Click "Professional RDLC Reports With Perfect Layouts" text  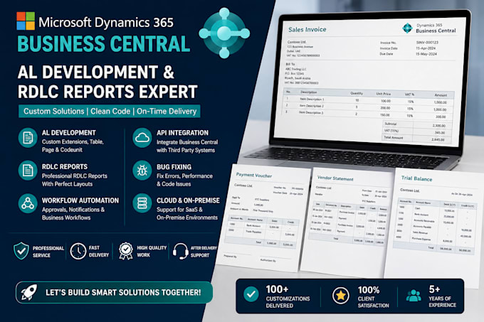pyautogui.click(x=75, y=180)
